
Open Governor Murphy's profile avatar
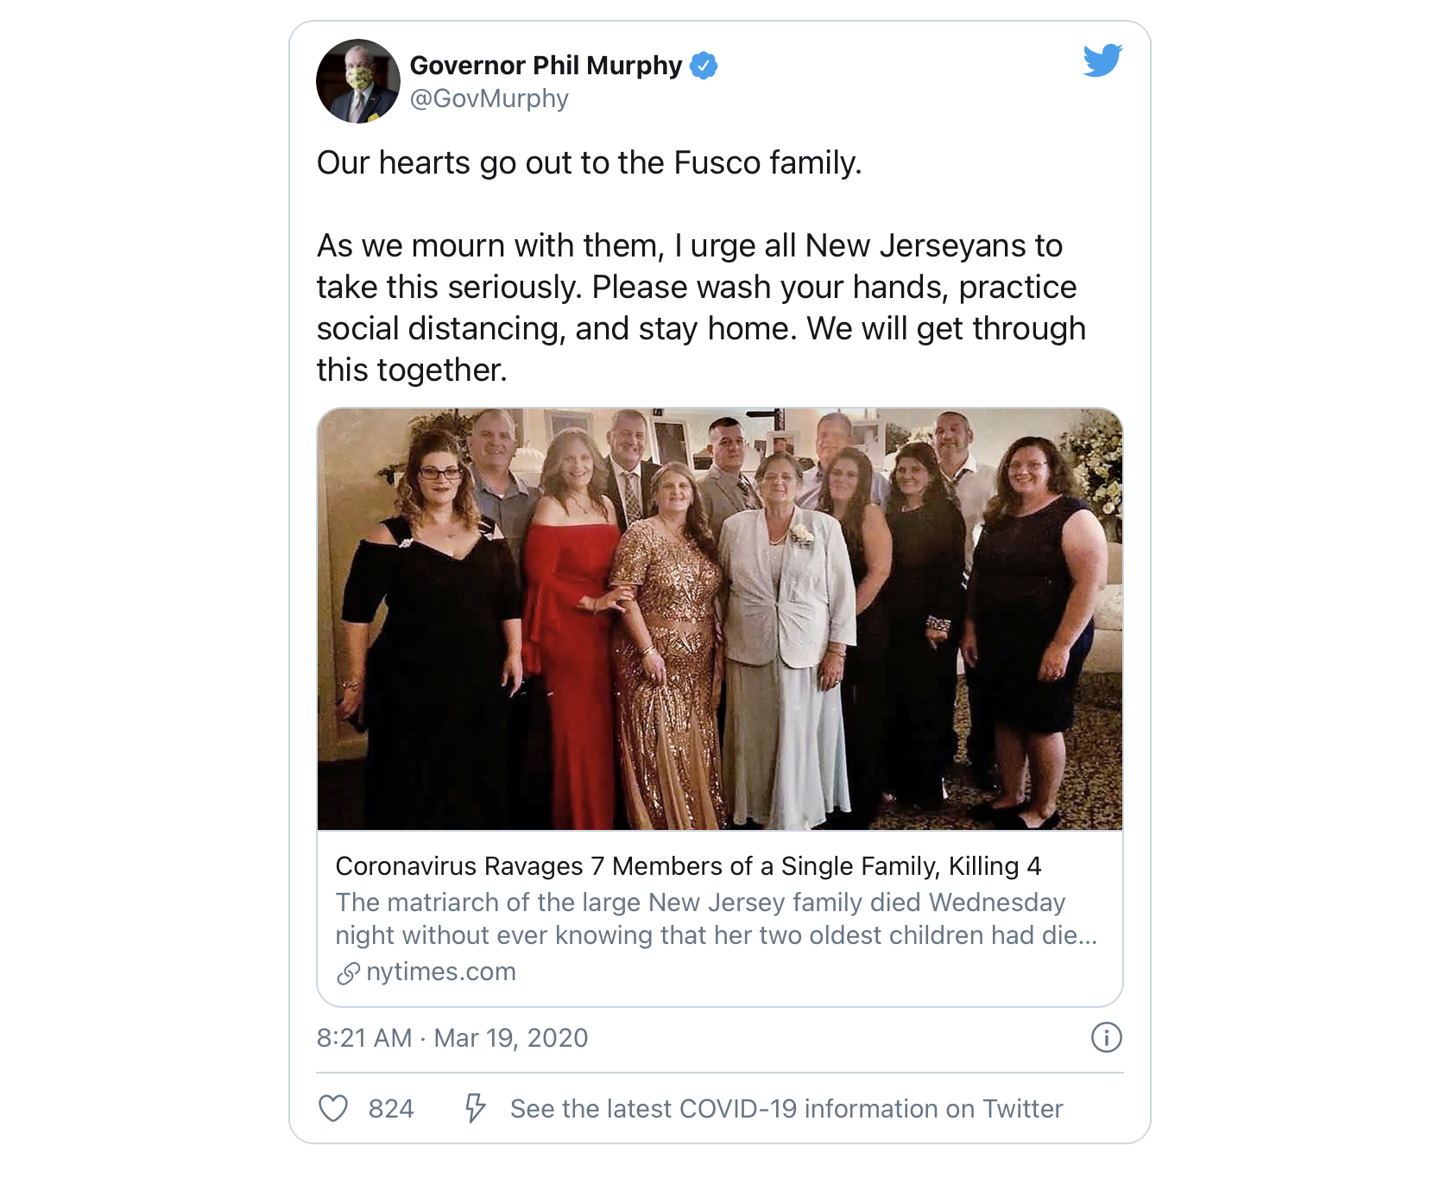(x=358, y=81)
